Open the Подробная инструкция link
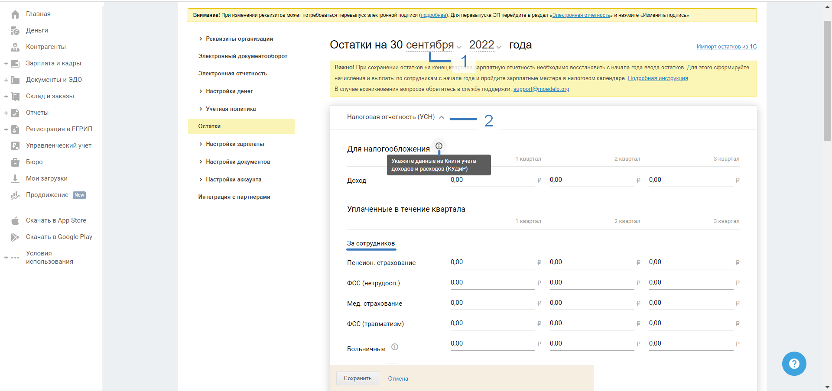The width and height of the screenshot is (832, 391). [658, 78]
